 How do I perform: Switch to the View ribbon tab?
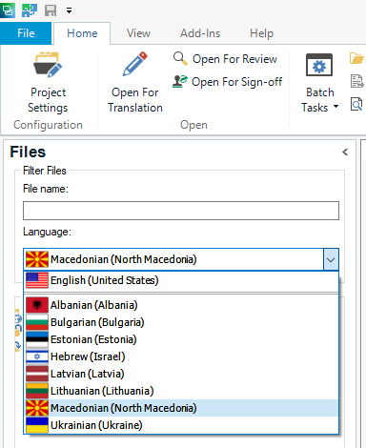point(138,33)
